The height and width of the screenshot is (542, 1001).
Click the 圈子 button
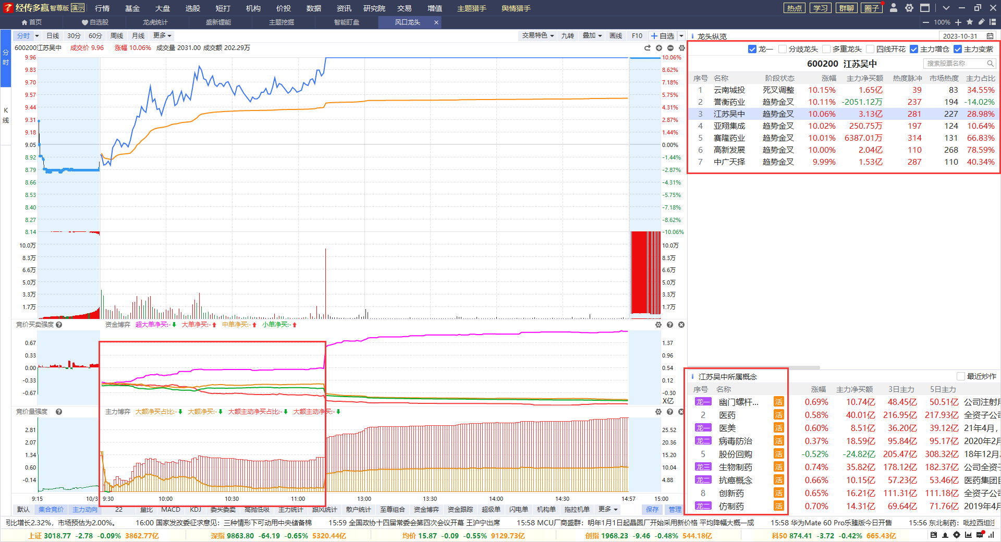[872, 8]
